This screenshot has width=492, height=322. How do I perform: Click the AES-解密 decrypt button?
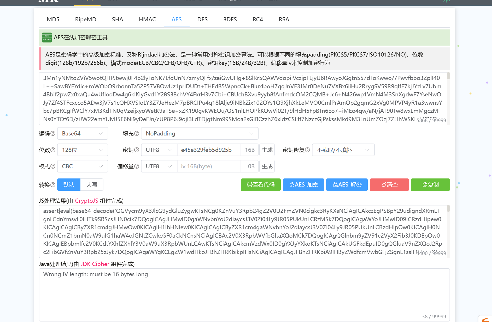[347, 185]
